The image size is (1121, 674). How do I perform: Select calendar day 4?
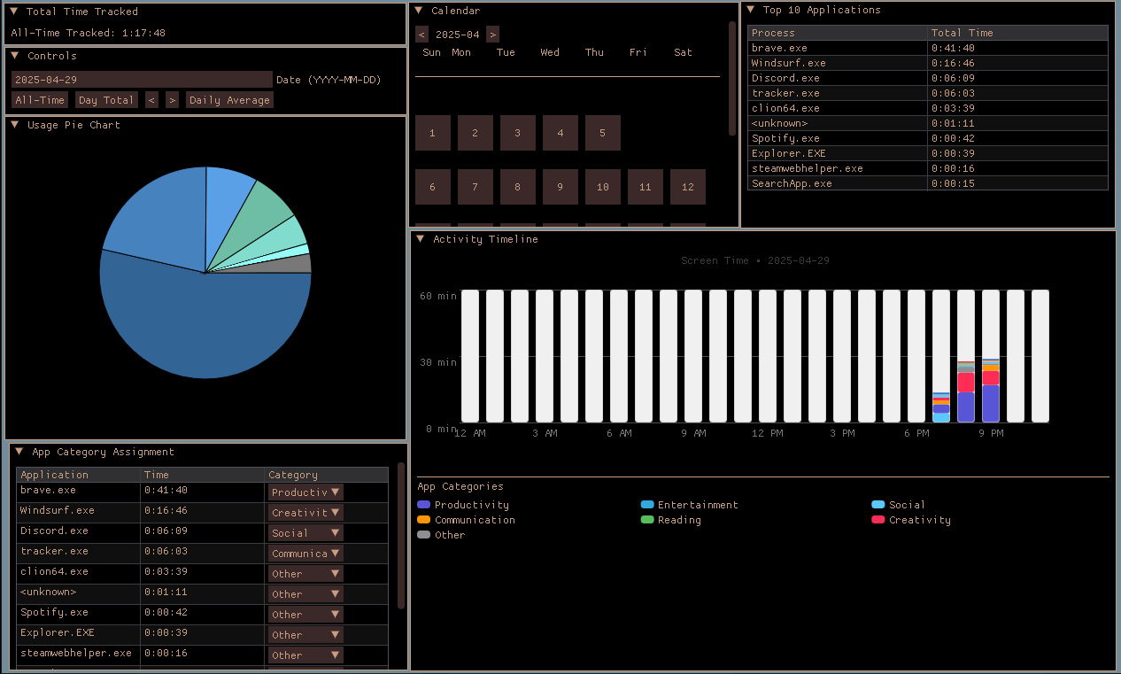[560, 133]
